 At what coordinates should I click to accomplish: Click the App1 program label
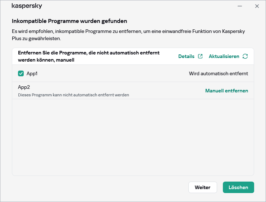click(x=32, y=73)
